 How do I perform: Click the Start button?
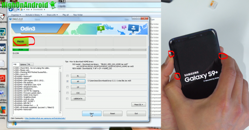tap(92, 113)
